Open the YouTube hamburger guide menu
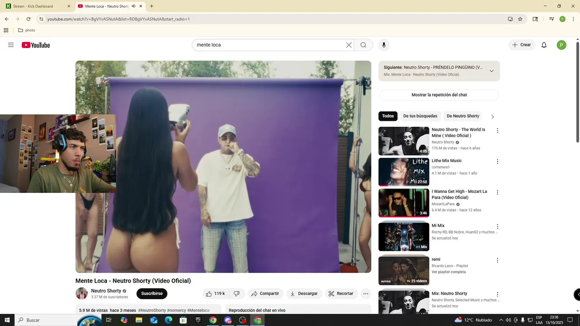 click(11, 45)
